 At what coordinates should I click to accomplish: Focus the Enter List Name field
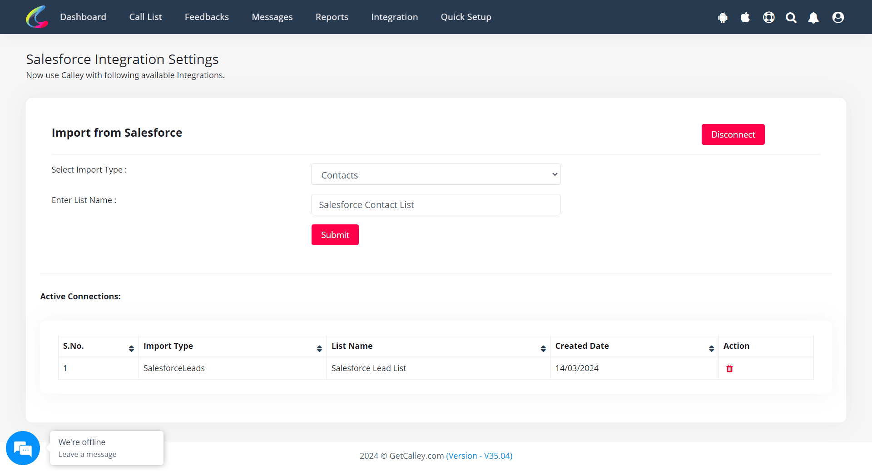pyautogui.click(x=436, y=205)
